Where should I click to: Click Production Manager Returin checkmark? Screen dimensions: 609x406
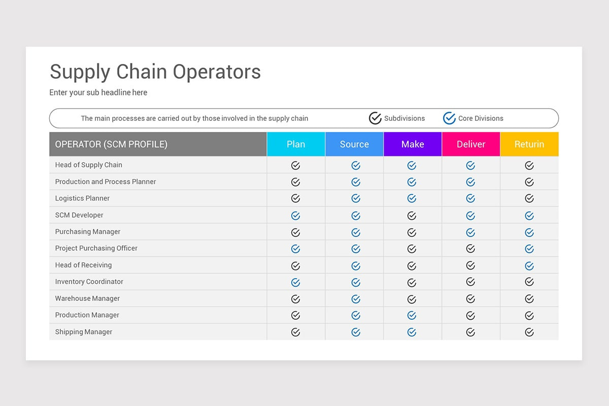point(529,316)
